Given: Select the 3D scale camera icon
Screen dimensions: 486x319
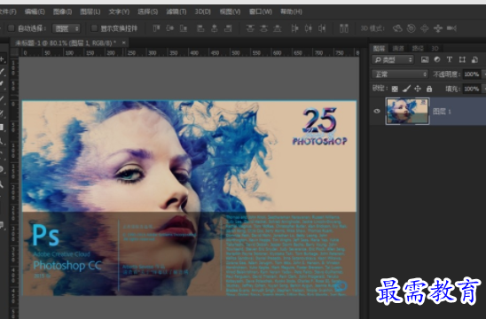Looking at the screenshot, I should (451, 28).
